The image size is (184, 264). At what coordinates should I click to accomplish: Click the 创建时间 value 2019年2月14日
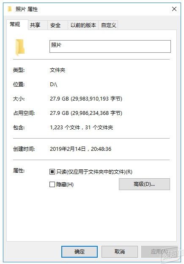click(68, 149)
